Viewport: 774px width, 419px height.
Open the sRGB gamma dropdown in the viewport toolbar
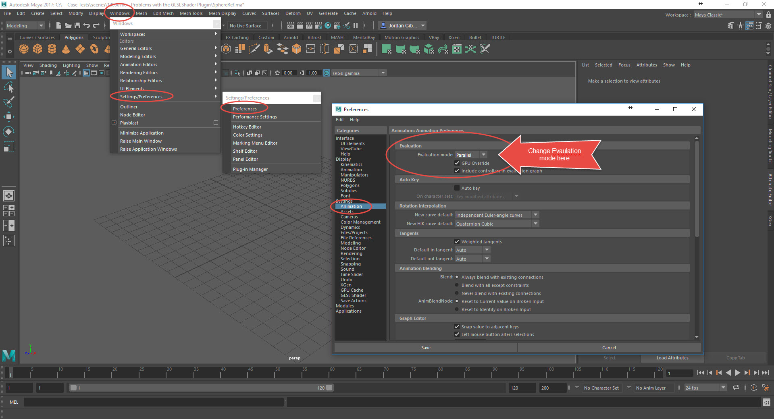tap(382, 73)
